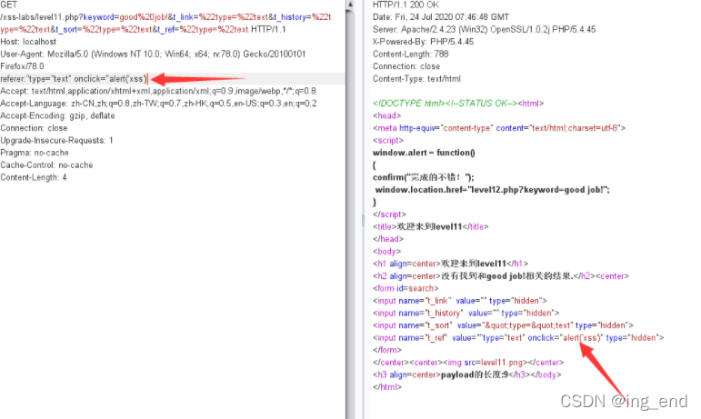Click the 'Content-Type: text/html' response line

tap(416, 78)
